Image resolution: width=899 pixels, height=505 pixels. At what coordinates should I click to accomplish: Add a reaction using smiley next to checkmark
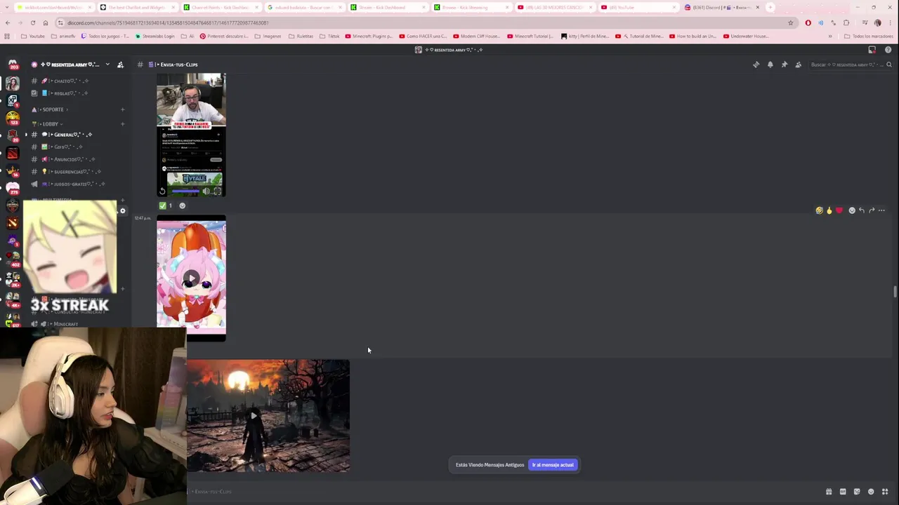pos(182,206)
